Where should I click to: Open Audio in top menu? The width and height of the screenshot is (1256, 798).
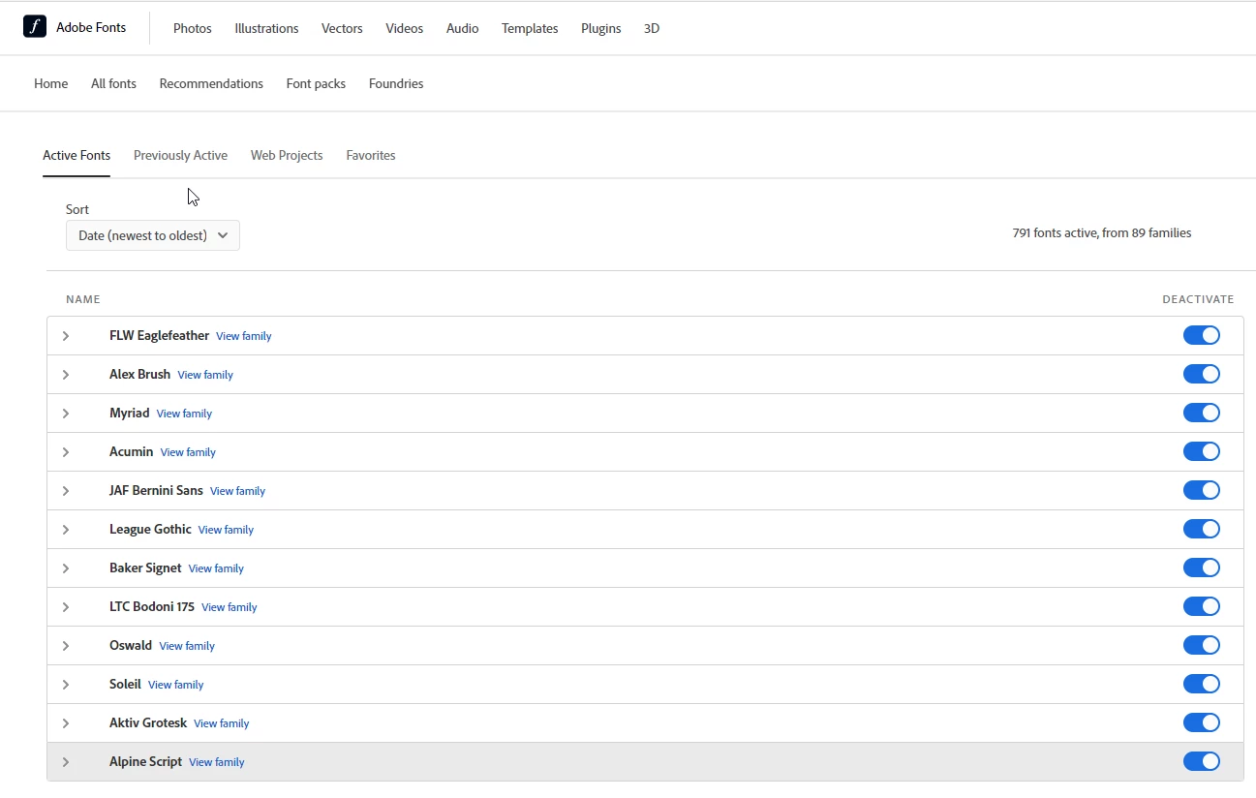coord(462,28)
